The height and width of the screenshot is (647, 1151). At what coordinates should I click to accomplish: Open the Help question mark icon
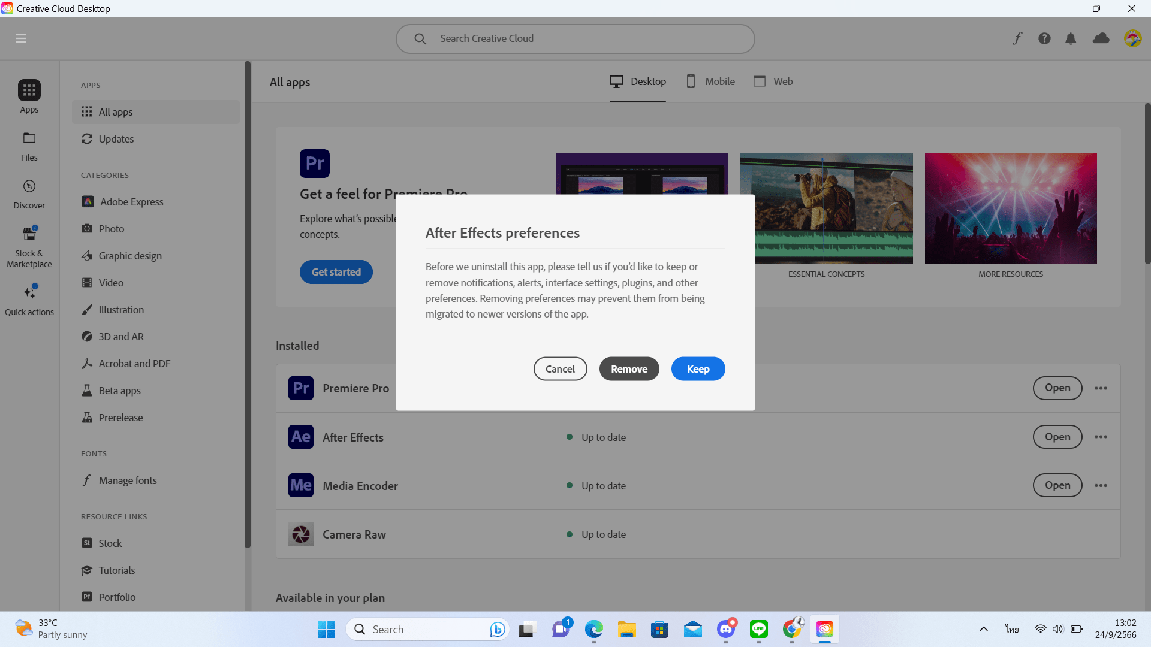(1044, 38)
